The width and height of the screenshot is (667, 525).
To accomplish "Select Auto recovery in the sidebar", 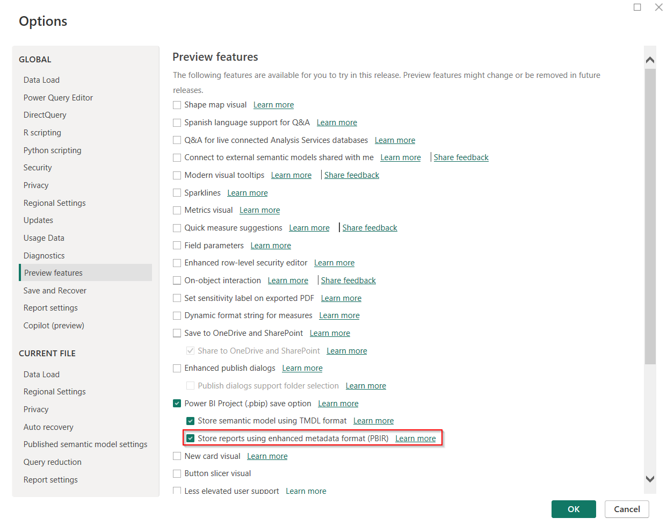I will point(48,427).
